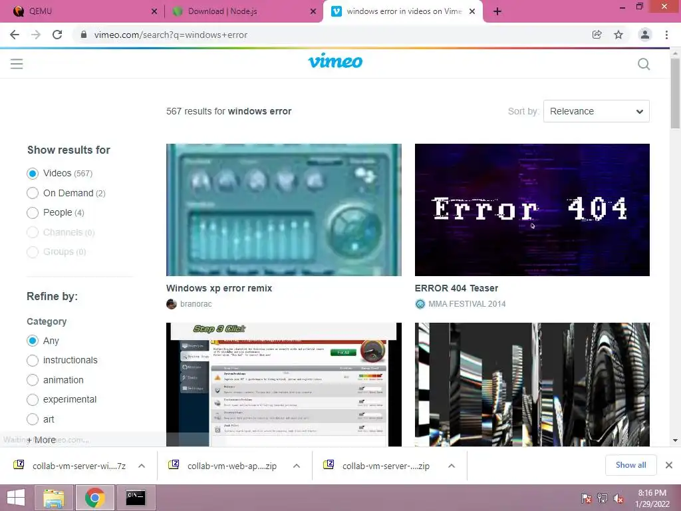Open File Explorer from taskbar
Viewport: 681px width, 511px height.
pyautogui.click(x=54, y=498)
